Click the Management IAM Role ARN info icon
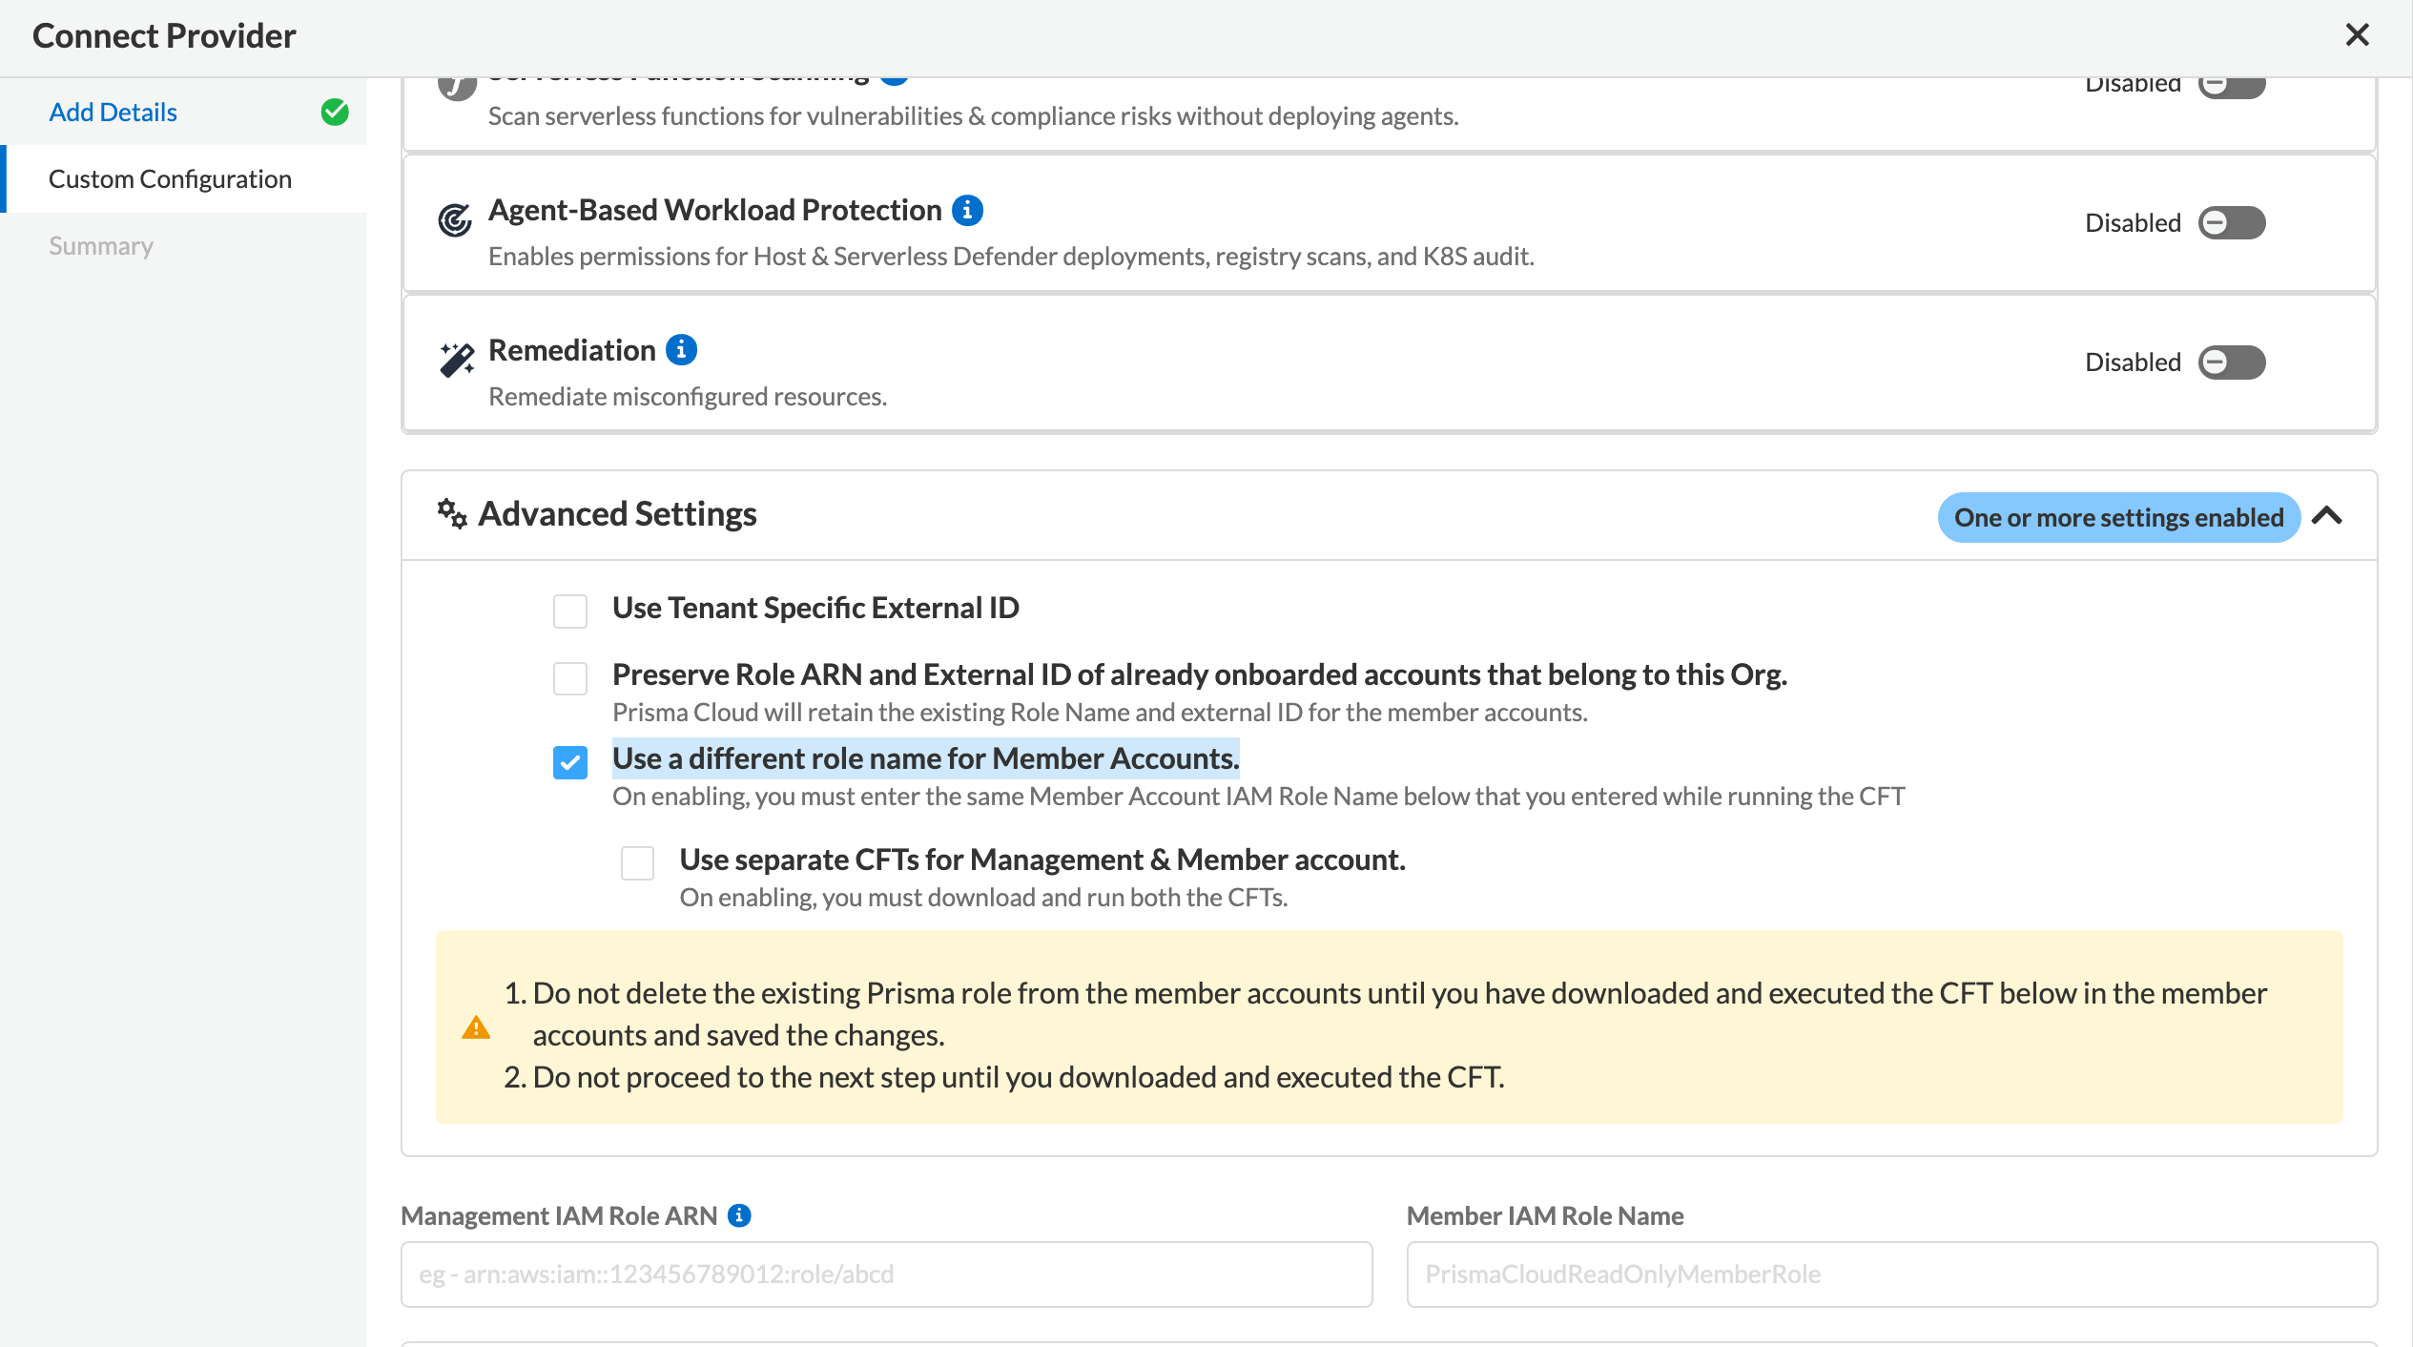The height and width of the screenshot is (1347, 2413). [739, 1215]
